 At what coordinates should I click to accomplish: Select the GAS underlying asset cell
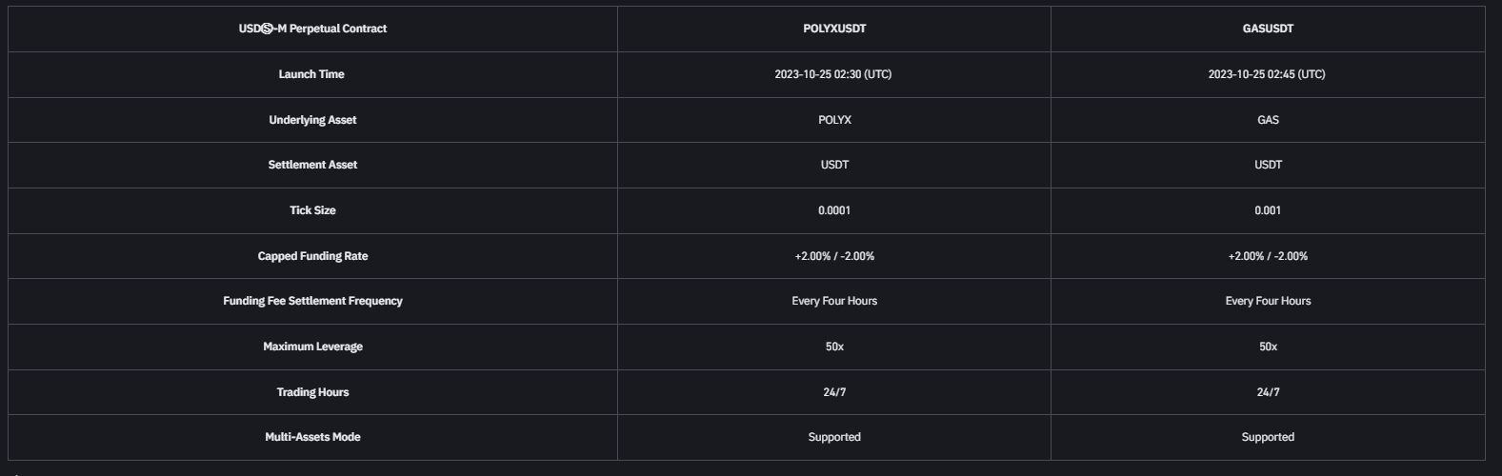[1268, 120]
